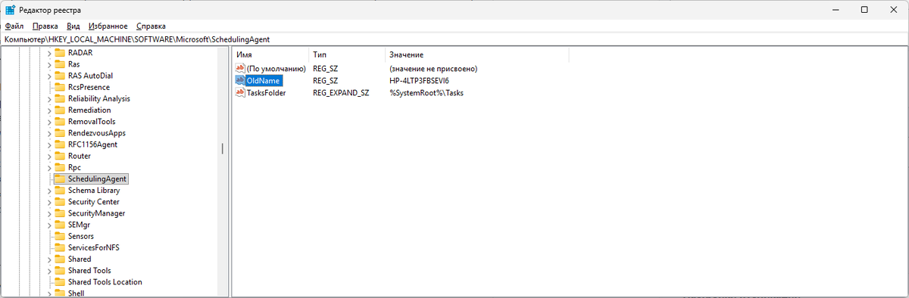The height and width of the screenshot is (298, 909).
Task: Click the string icon of the default value
Action: point(241,68)
